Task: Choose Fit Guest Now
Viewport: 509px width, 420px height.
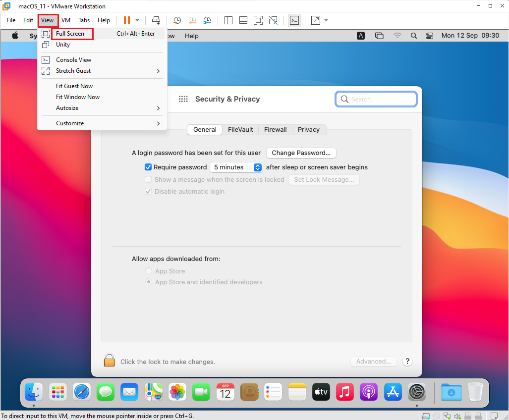Action: [x=101, y=86]
